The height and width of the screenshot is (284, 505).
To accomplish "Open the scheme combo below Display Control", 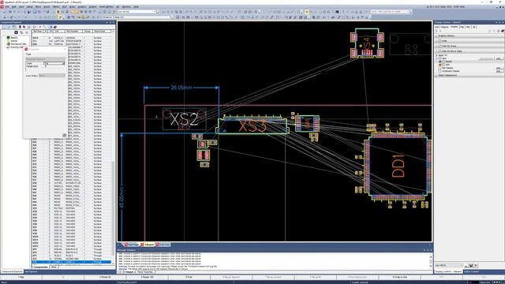I will click(x=449, y=265).
